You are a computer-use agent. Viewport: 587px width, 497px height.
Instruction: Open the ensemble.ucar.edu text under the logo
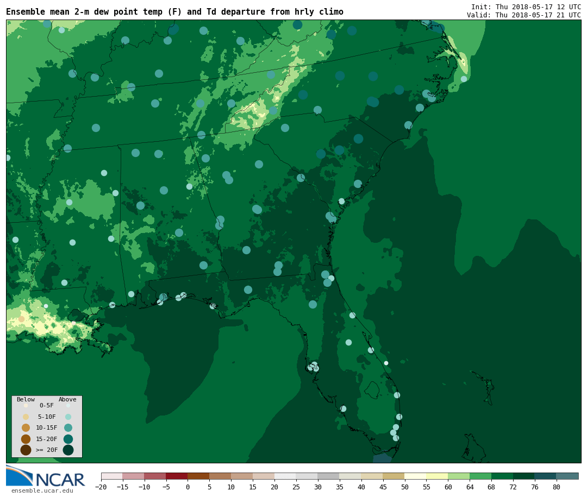click(x=42, y=490)
